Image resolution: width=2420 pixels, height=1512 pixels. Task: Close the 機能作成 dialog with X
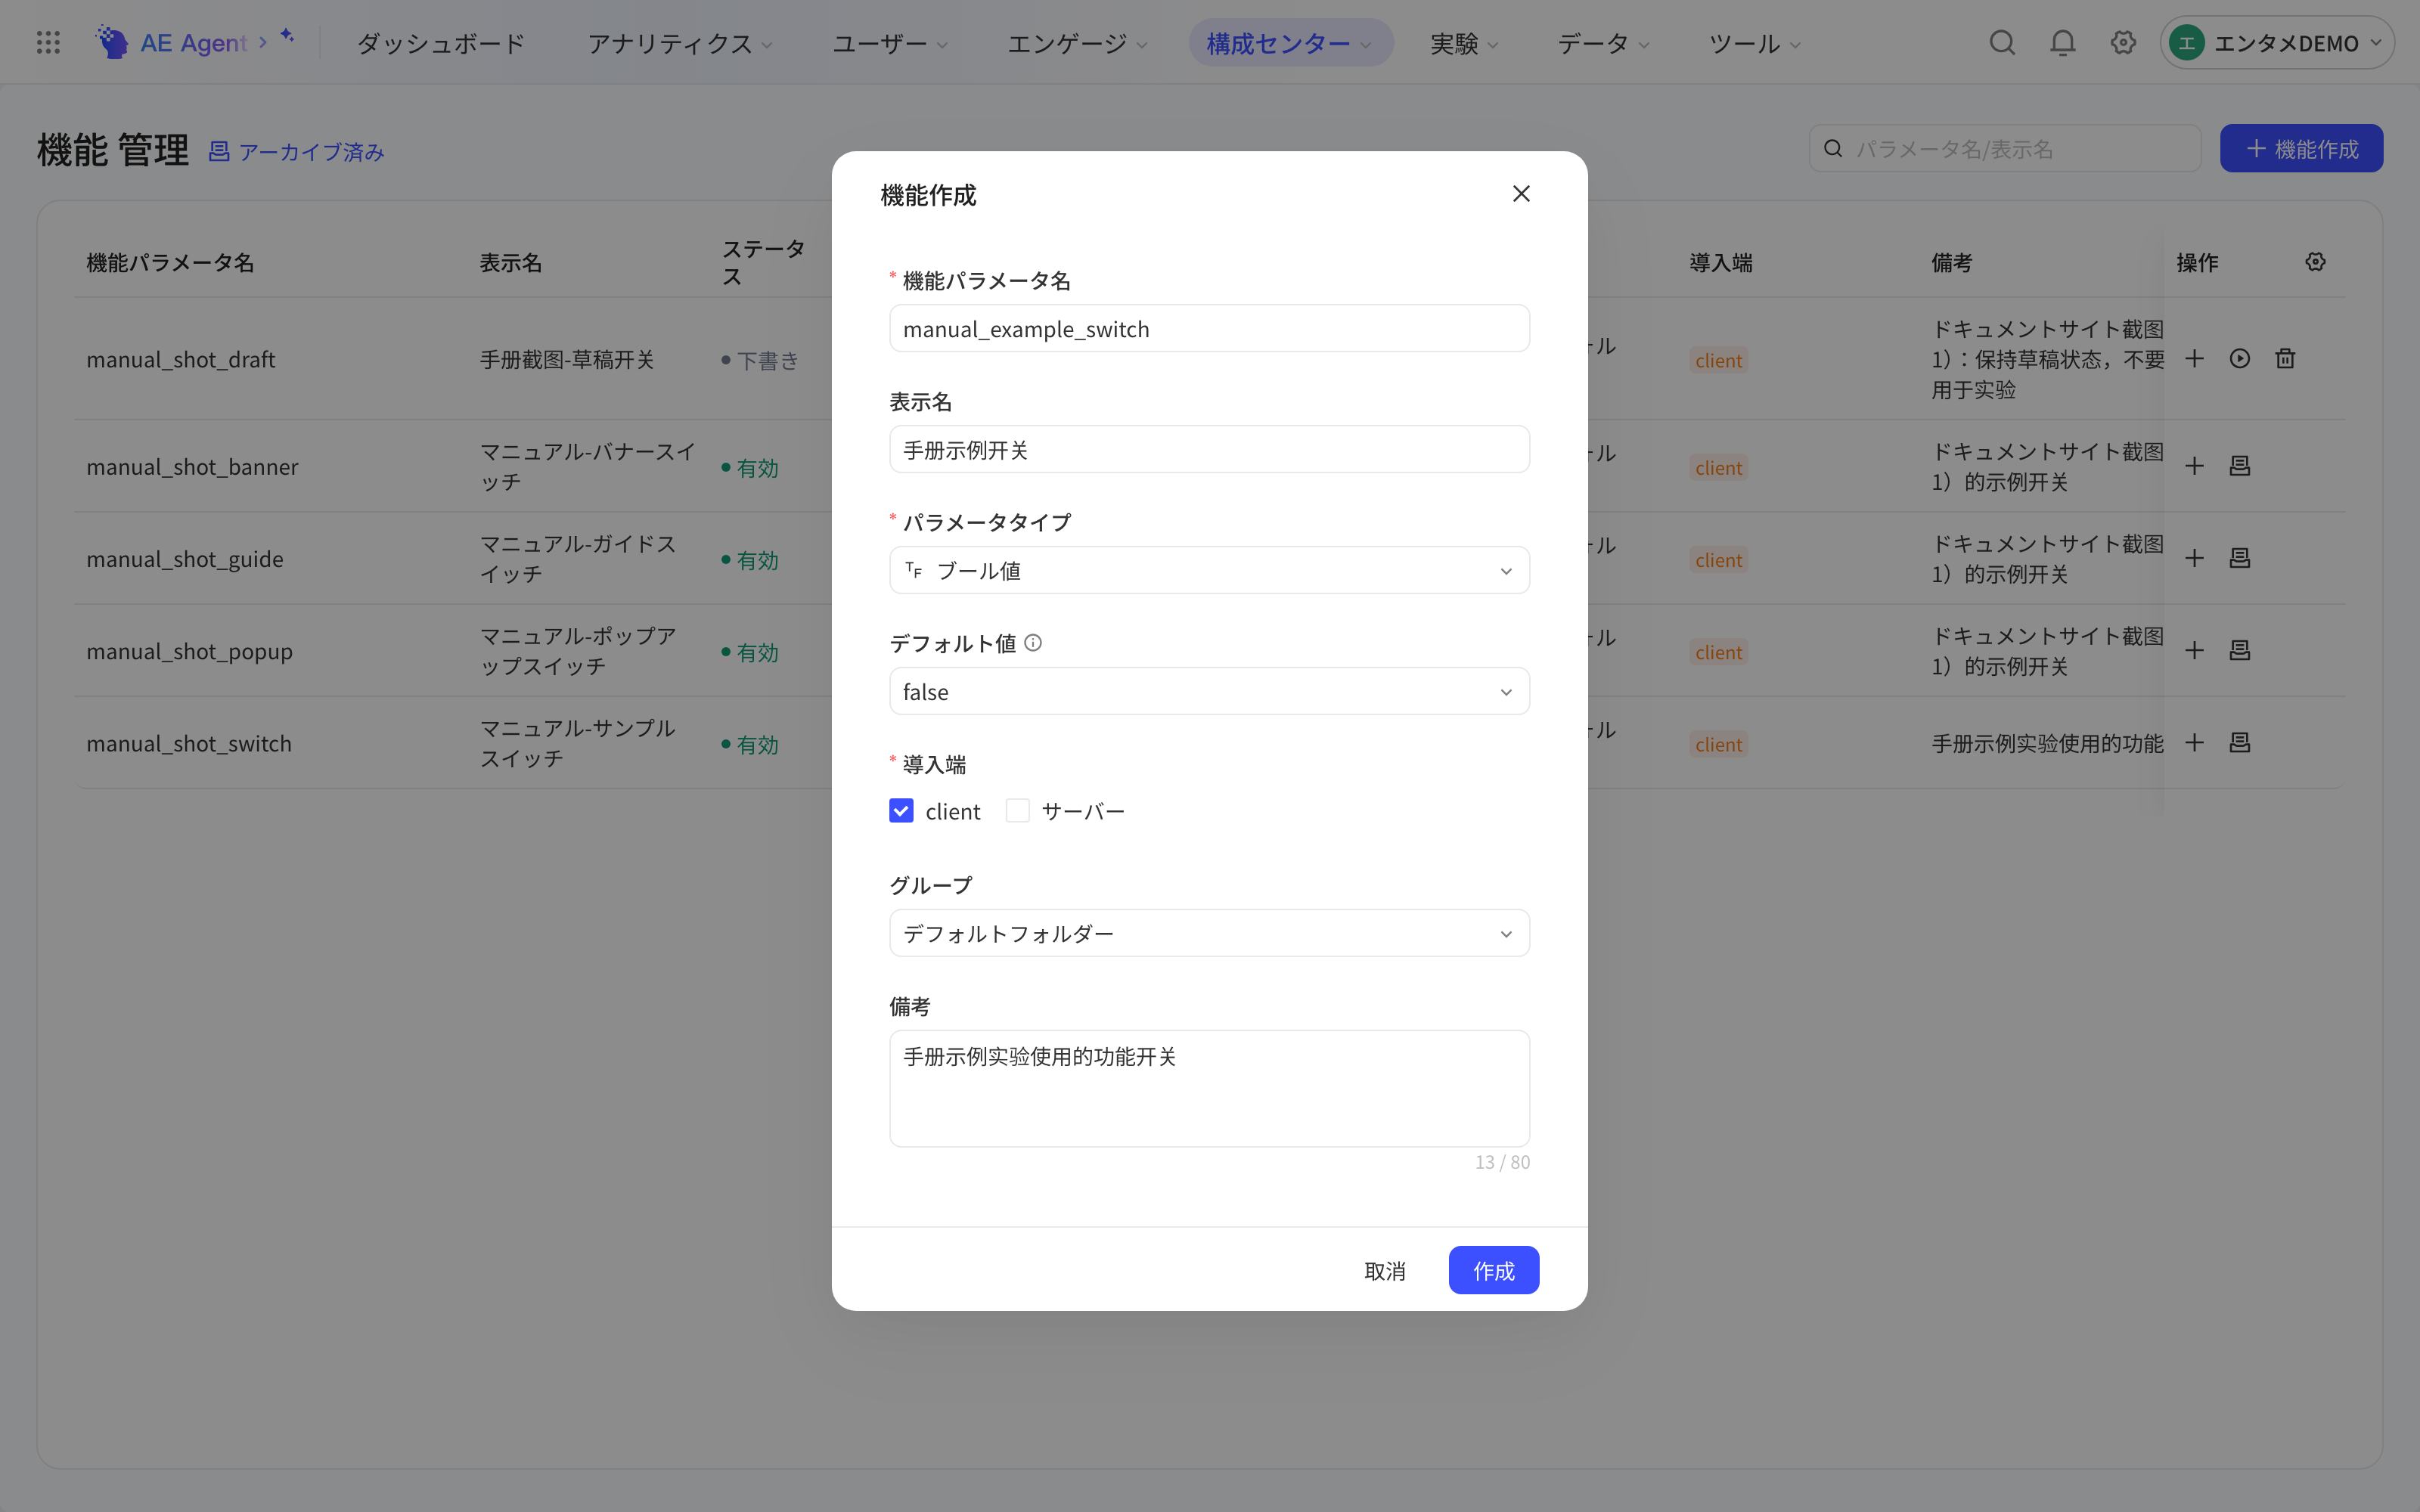point(1521,194)
